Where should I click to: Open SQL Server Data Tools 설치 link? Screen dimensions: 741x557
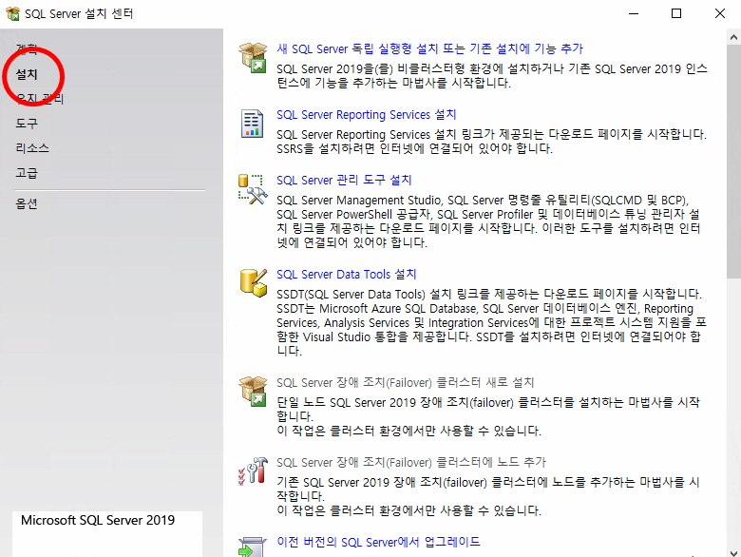[x=347, y=275]
